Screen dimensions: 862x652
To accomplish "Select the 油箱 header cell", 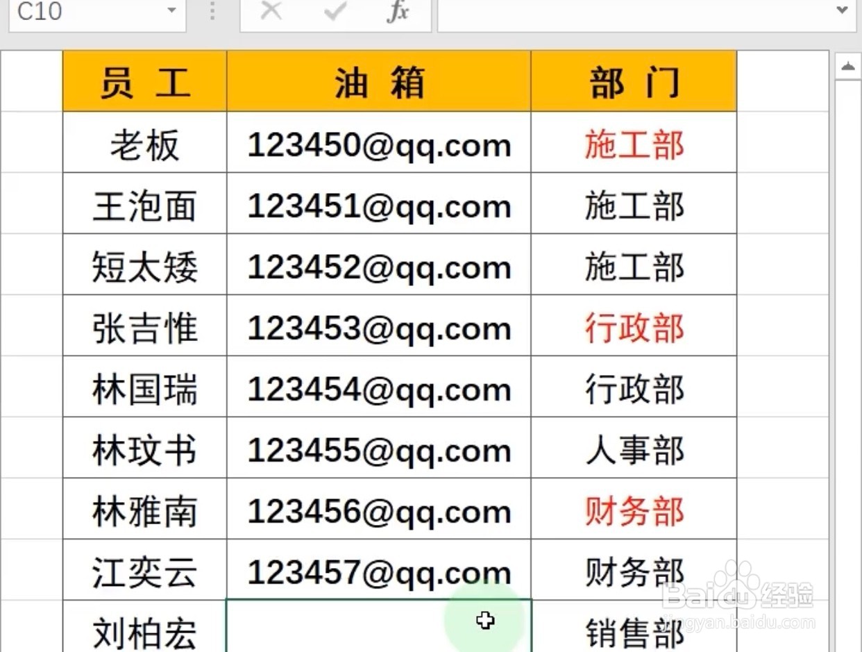I will [378, 80].
